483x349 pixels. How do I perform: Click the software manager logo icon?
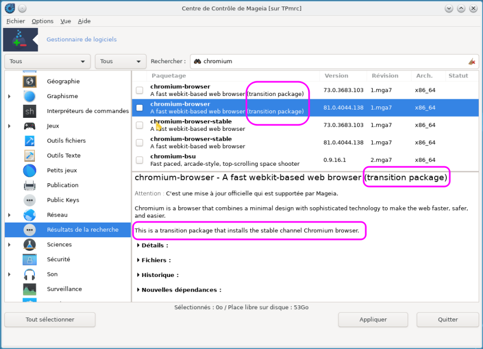[x=20, y=40]
